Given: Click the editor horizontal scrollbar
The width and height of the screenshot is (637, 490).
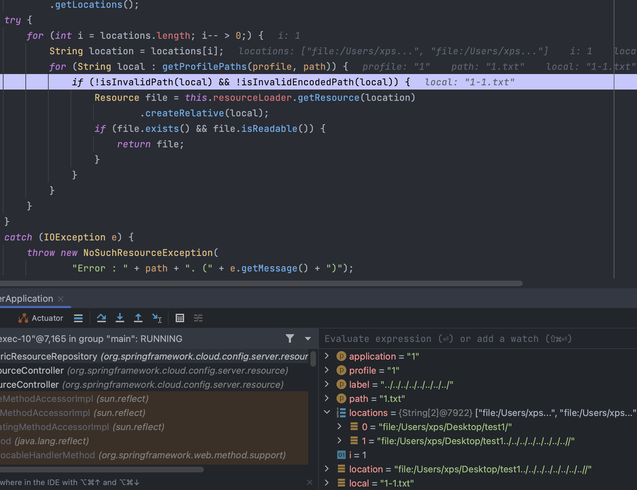Looking at the screenshot, I should 261,283.
